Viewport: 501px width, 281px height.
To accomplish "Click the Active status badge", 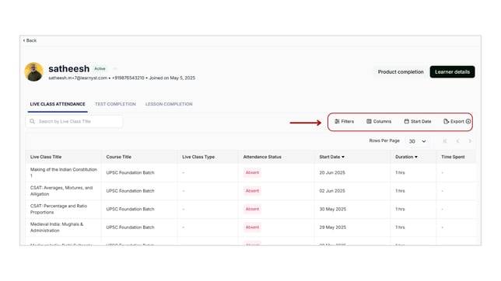I will 100,68.
